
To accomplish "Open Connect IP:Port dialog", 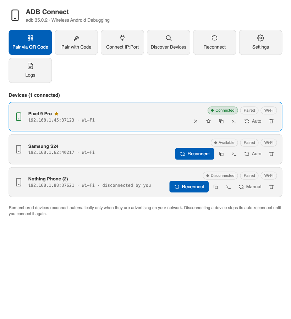I will coord(122,42).
